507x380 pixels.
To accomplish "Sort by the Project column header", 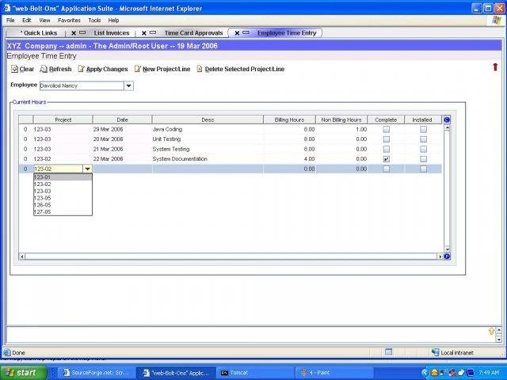I will 63,120.
